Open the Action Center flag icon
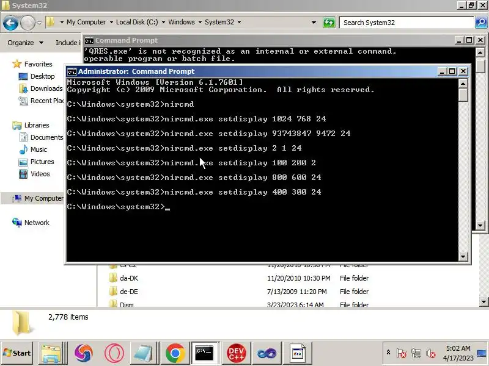 [402, 353]
